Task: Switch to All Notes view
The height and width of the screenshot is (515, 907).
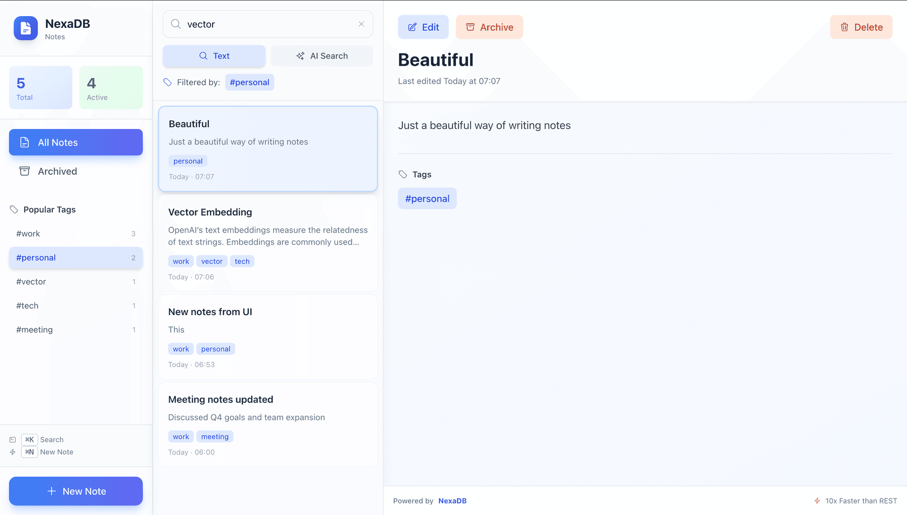Action: pos(58,142)
